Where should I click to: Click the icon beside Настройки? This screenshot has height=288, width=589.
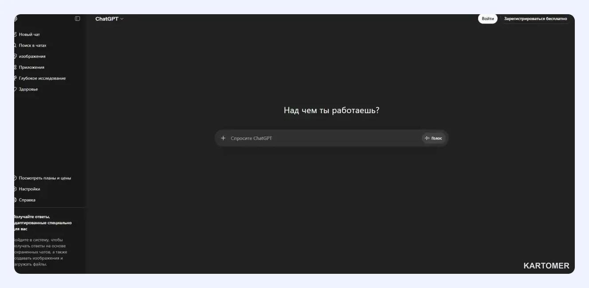pyautogui.click(x=15, y=189)
